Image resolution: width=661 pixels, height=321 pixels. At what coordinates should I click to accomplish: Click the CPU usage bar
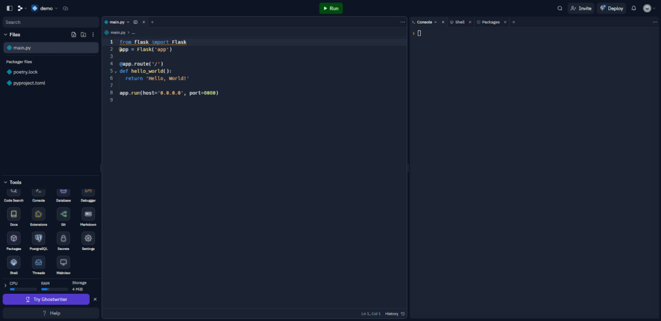(23, 289)
